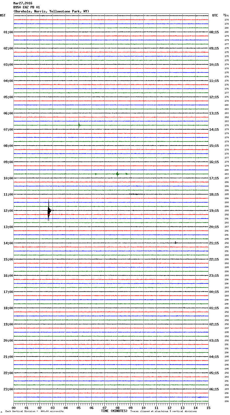Image resolution: width=230 pixels, height=415 pixels.
Task: Select the 23:15 UTC time label
Action: (x=214, y=276)
